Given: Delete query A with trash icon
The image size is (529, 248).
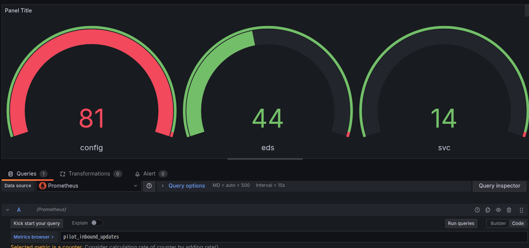Looking at the screenshot, I should (509, 210).
